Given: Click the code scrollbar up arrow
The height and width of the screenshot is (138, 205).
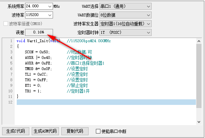Looking at the screenshot, I should [x=199, y=41].
